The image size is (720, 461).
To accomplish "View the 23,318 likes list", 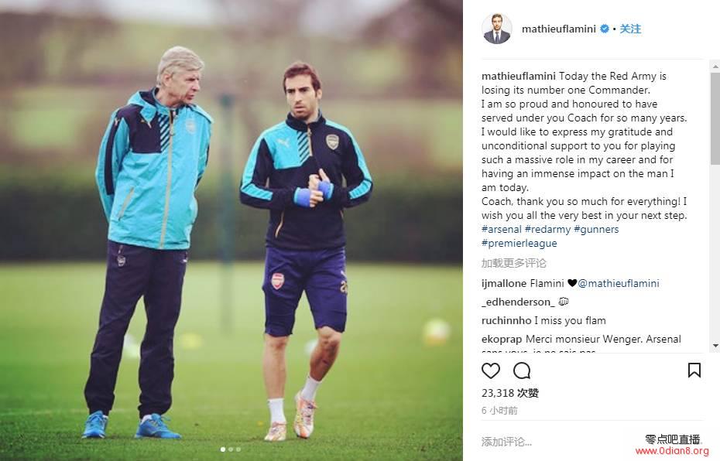I will pos(509,393).
